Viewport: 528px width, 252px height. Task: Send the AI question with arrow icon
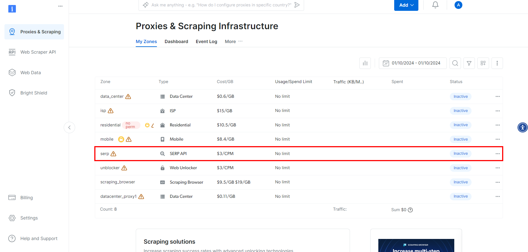tap(297, 5)
